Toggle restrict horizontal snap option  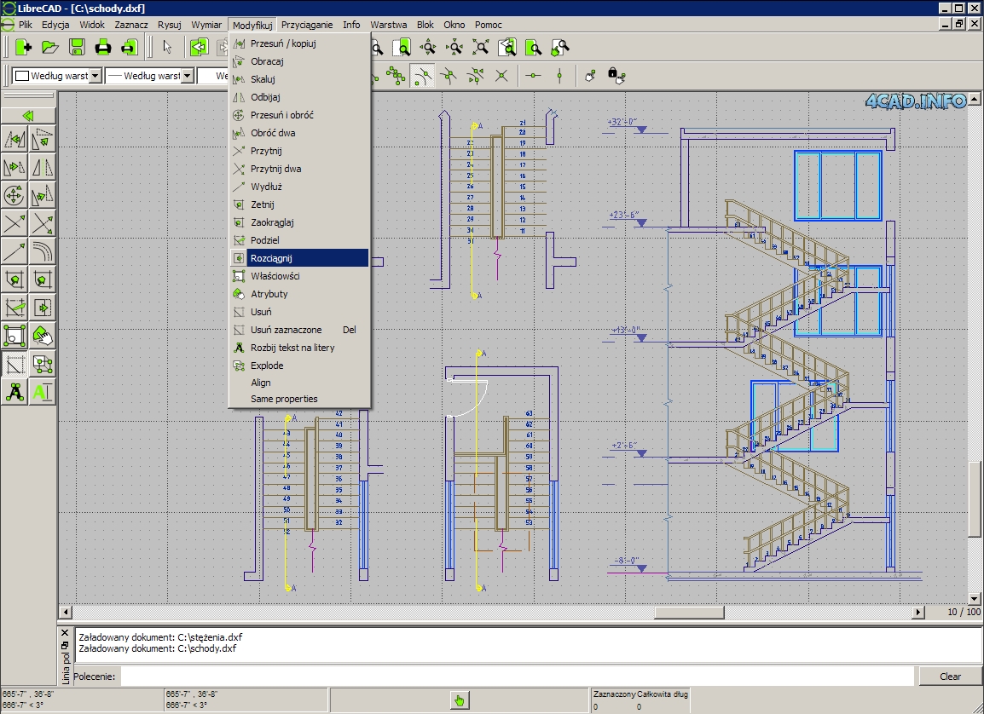(533, 76)
